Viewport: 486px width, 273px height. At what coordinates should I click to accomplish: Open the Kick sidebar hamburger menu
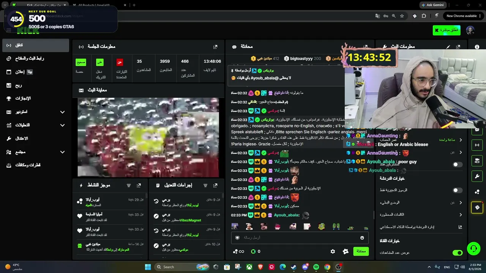click(x=8, y=30)
